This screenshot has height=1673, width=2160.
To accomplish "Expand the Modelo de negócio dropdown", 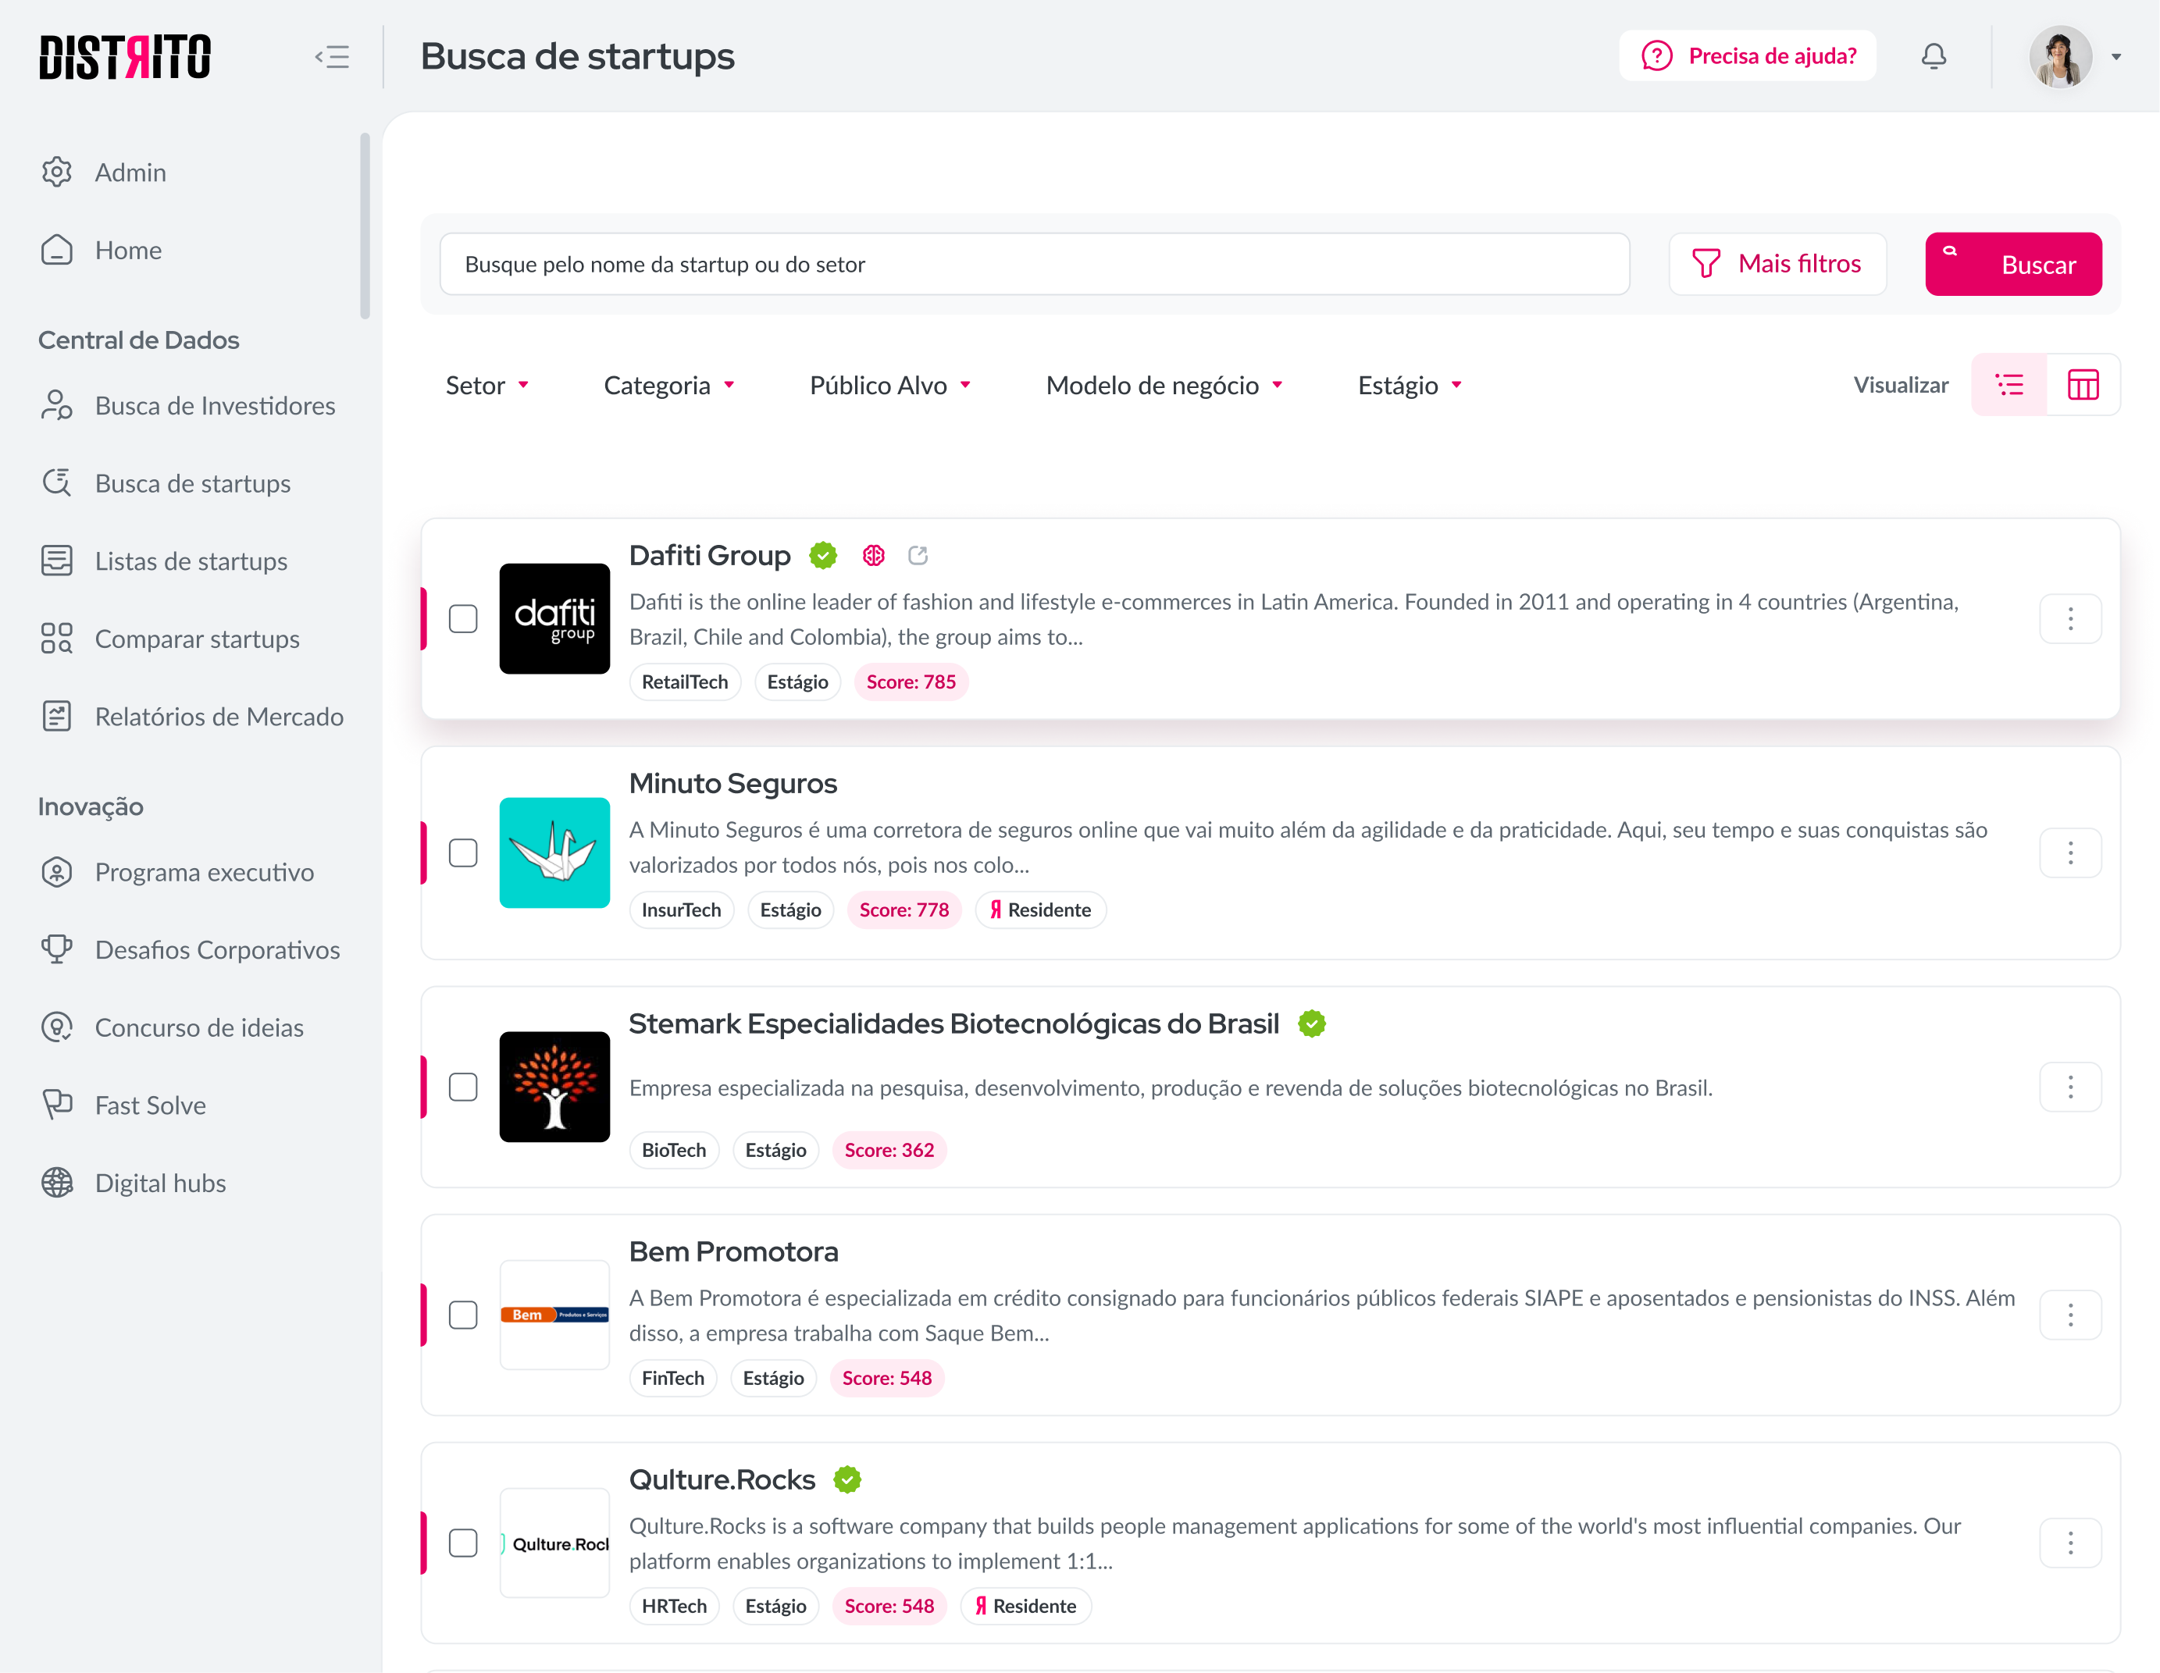I will (1164, 386).
